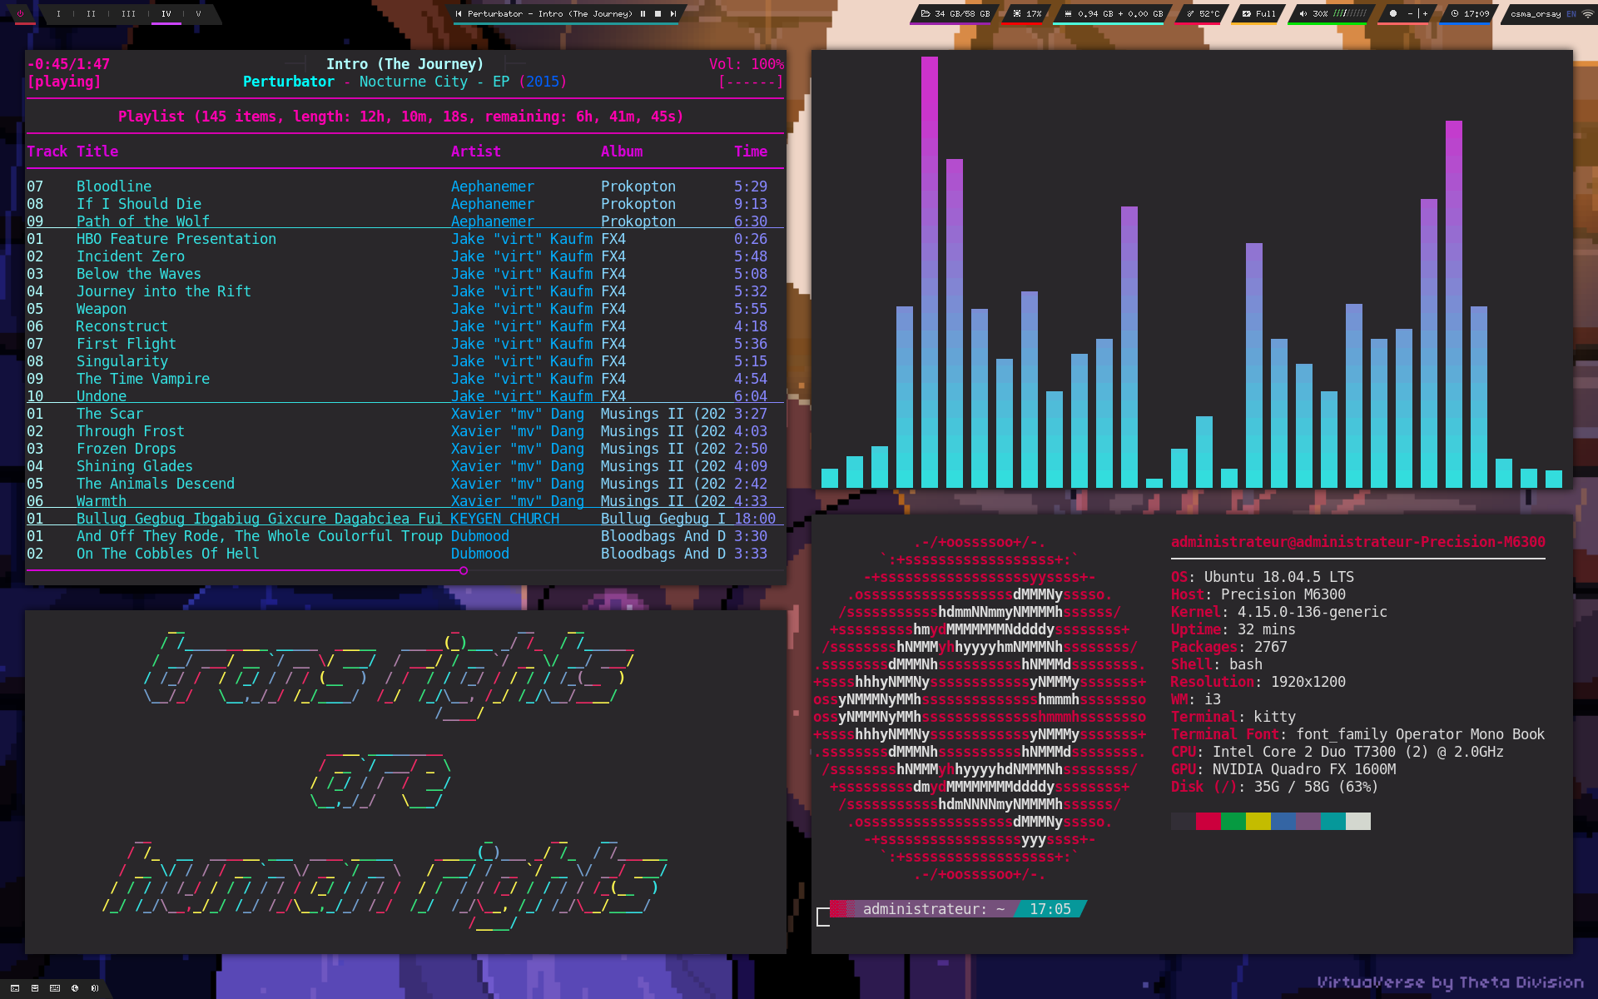Skip to previous track in top bar

[459, 13]
